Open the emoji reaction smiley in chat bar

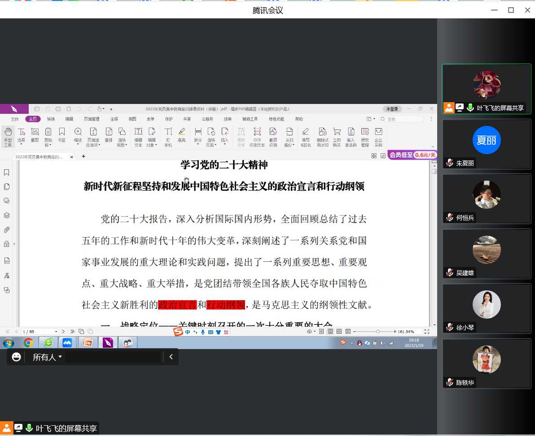17,357
